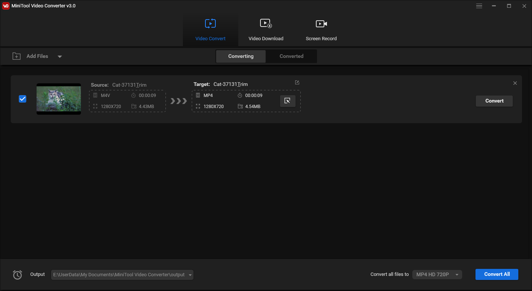Viewport: 532px width, 291px height.
Task: Uncheck the Cat-37131Trim file checkbox
Action: pyautogui.click(x=23, y=99)
